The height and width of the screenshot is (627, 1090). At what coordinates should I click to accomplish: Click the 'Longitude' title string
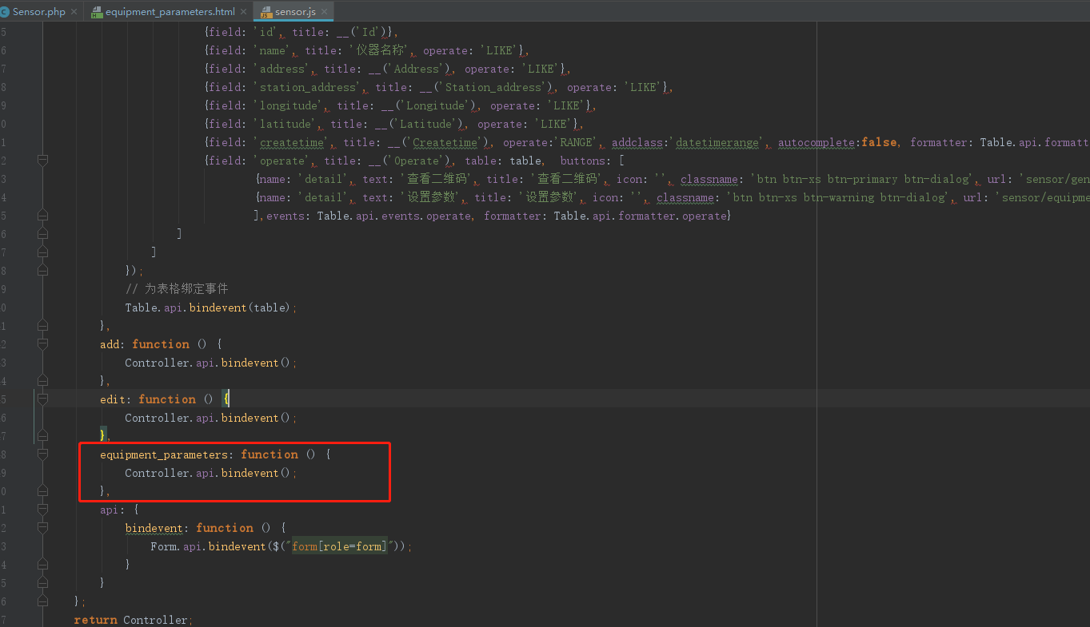click(x=435, y=105)
